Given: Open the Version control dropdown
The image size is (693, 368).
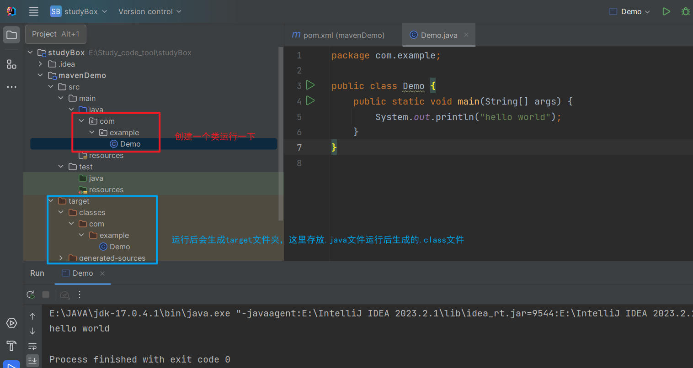Looking at the screenshot, I should coord(150,11).
